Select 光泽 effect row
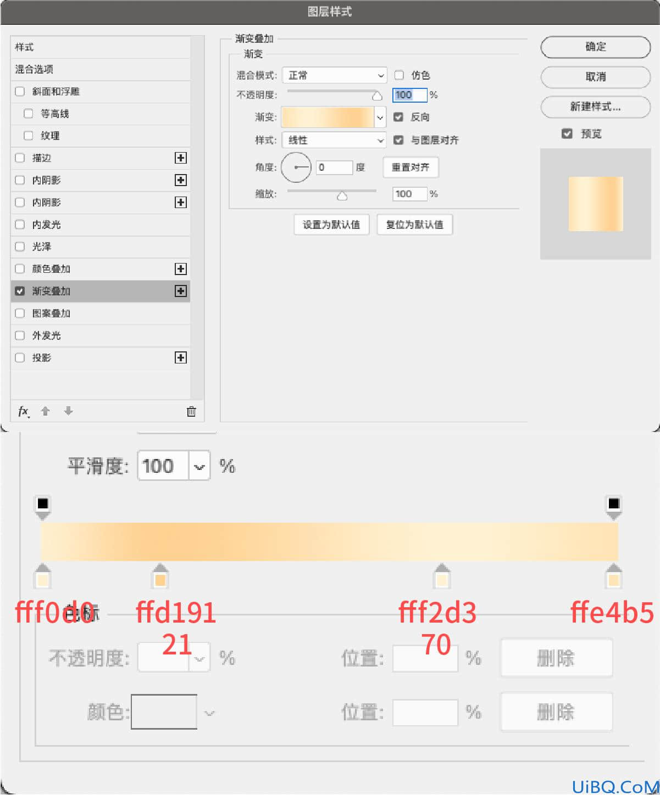 point(100,247)
